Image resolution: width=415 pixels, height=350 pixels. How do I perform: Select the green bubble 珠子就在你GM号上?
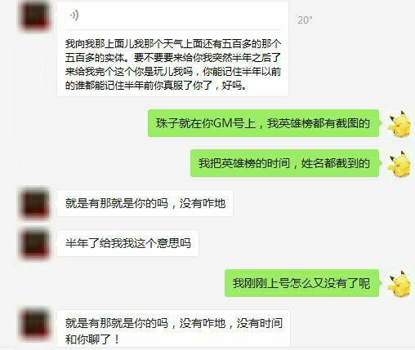click(263, 123)
